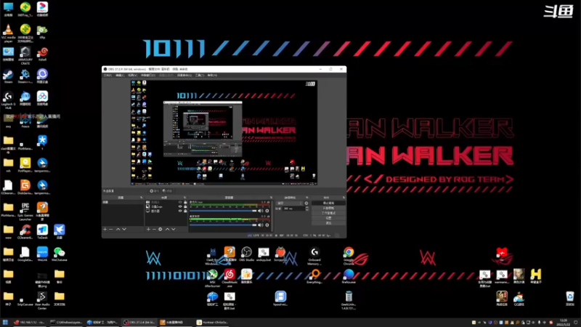Screen dimensions: 581x327
Task: Open source properties gear in Sources panel
Action: point(161,230)
